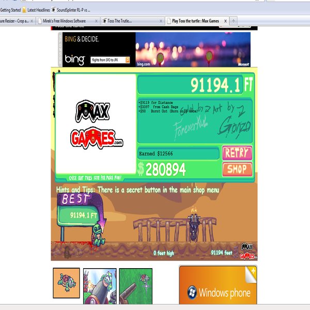Click the '+$9119 for Distance' line
Screen dimensions: 310x310
[156, 103]
